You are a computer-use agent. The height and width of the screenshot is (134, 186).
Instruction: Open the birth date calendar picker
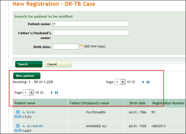click(81, 47)
